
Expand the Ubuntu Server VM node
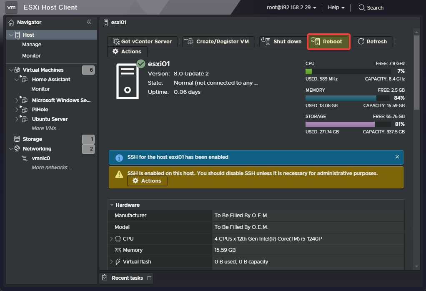click(17, 119)
